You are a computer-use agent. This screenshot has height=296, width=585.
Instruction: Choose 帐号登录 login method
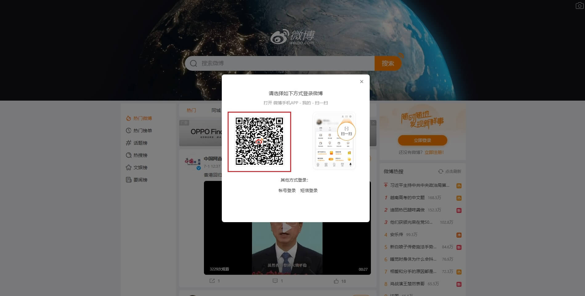pyautogui.click(x=287, y=190)
